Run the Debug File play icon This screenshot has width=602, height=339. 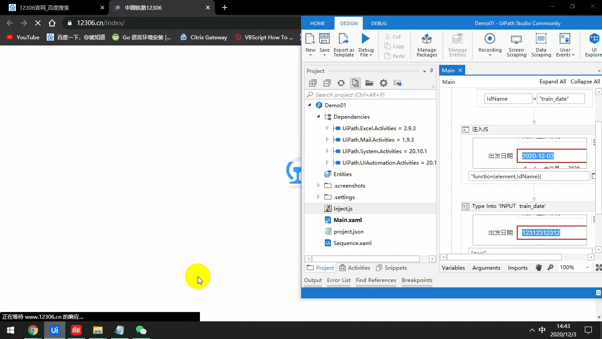click(x=365, y=39)
